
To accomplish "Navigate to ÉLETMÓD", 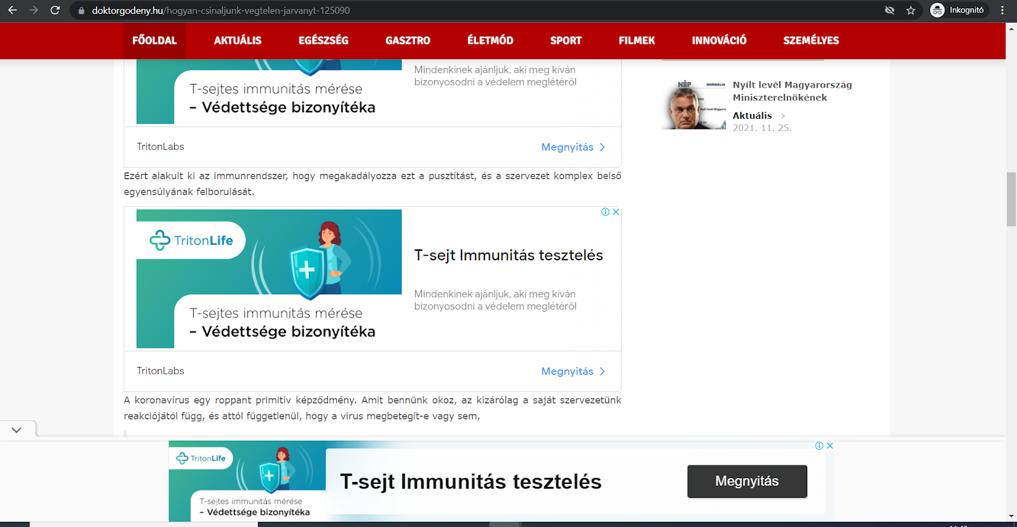I will 490,41.
